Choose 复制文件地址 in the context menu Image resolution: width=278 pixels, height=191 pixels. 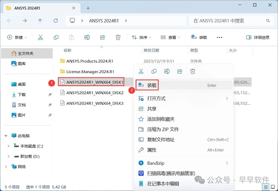184,140
